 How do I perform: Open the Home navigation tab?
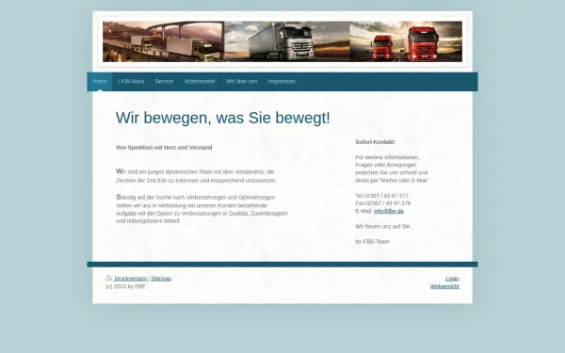pos(100,81)
